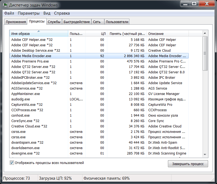This screenshot has height=184, width=217.
Task: Click the 2 896 340 КБ memory value
Action: 134,56
